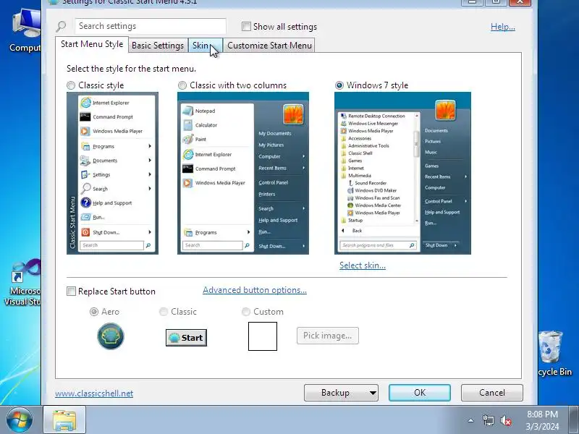Image resolution: width=579 pixels, height=434 pixels.
Task: Switch to the Basic Settings tab
Action: coord(158,46)
